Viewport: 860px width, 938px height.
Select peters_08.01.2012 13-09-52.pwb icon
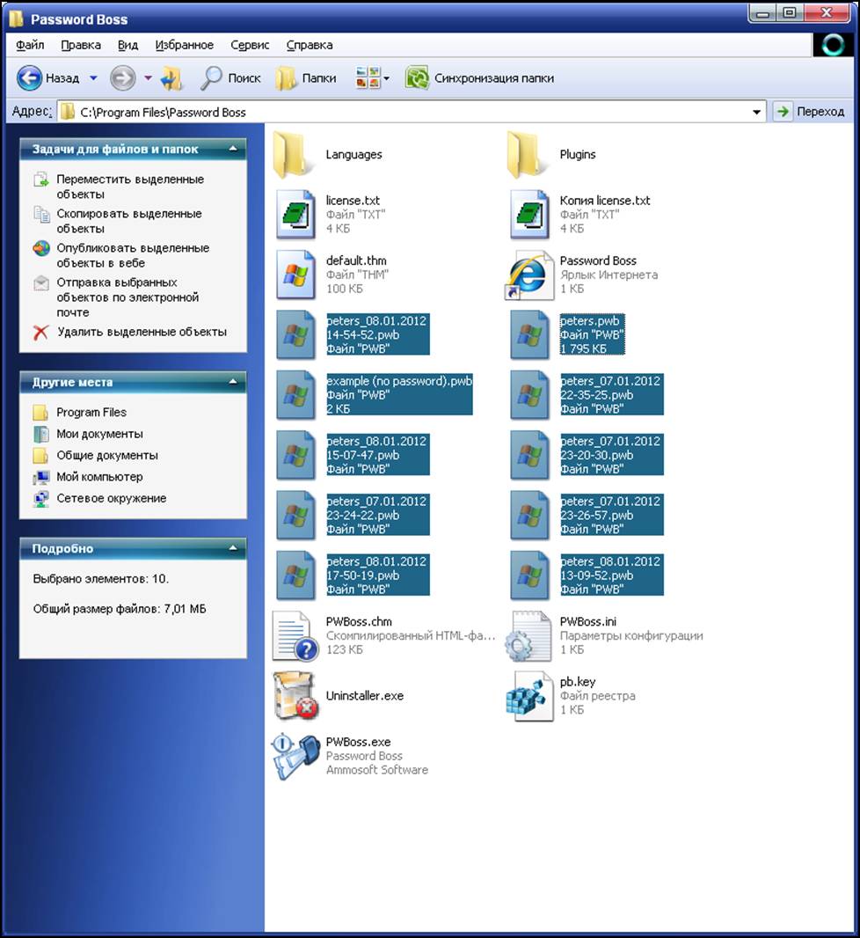529,575
